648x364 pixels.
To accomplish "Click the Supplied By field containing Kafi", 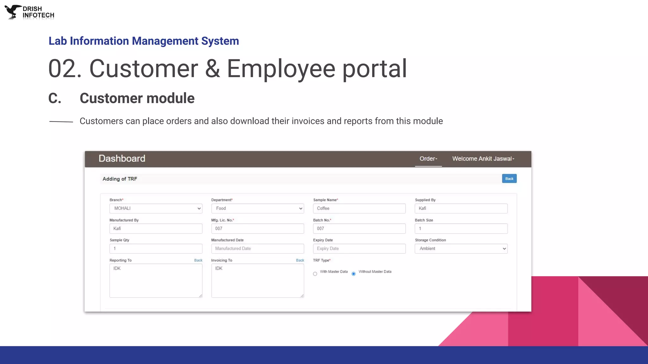I will [x=461, y=209].
